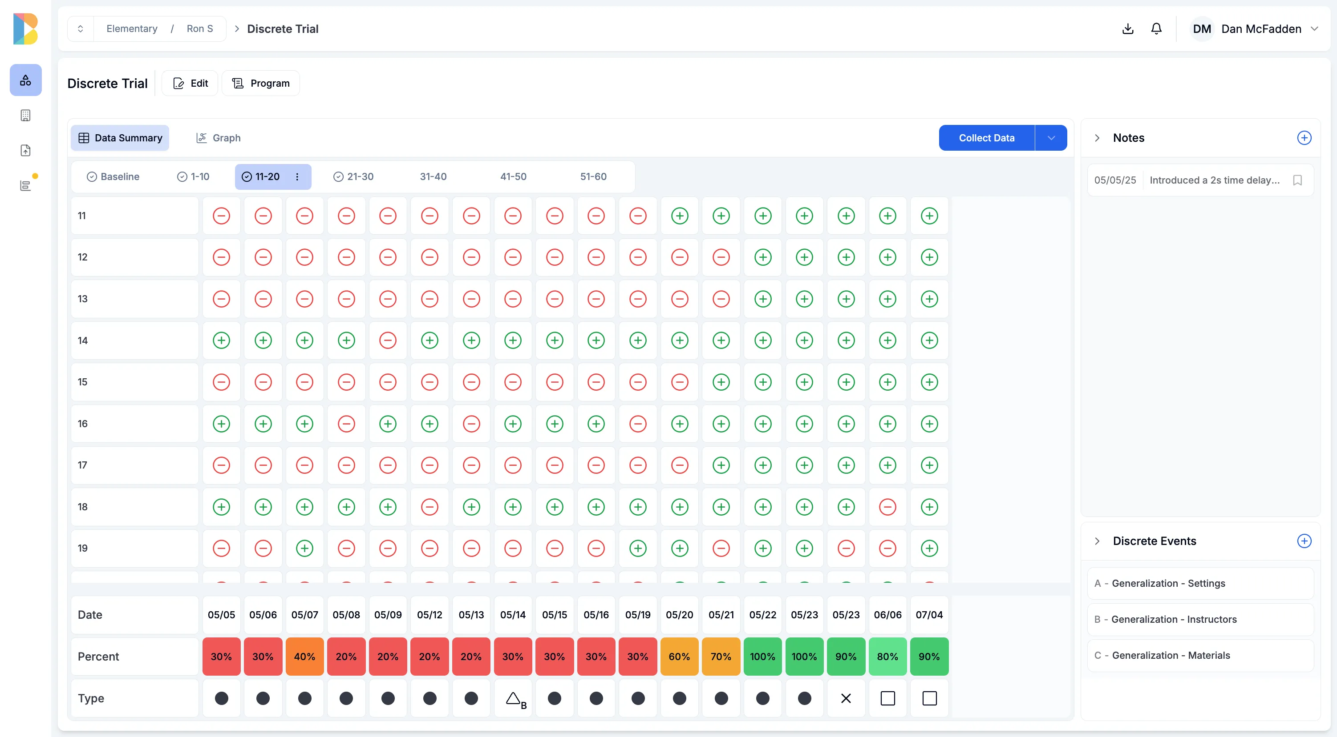The width and height of the screenshot is (1337, 737).
Task: Open the breadcrumb up-down switcher
Action: [x=81, y=29]
